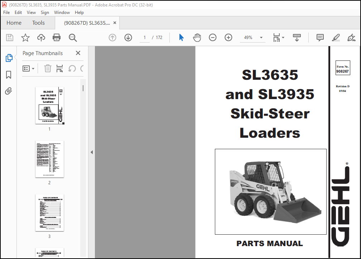Open the thumbnails options dropdown
The height and width of the screenshot is (259, 361).
[x=28, y=69]
